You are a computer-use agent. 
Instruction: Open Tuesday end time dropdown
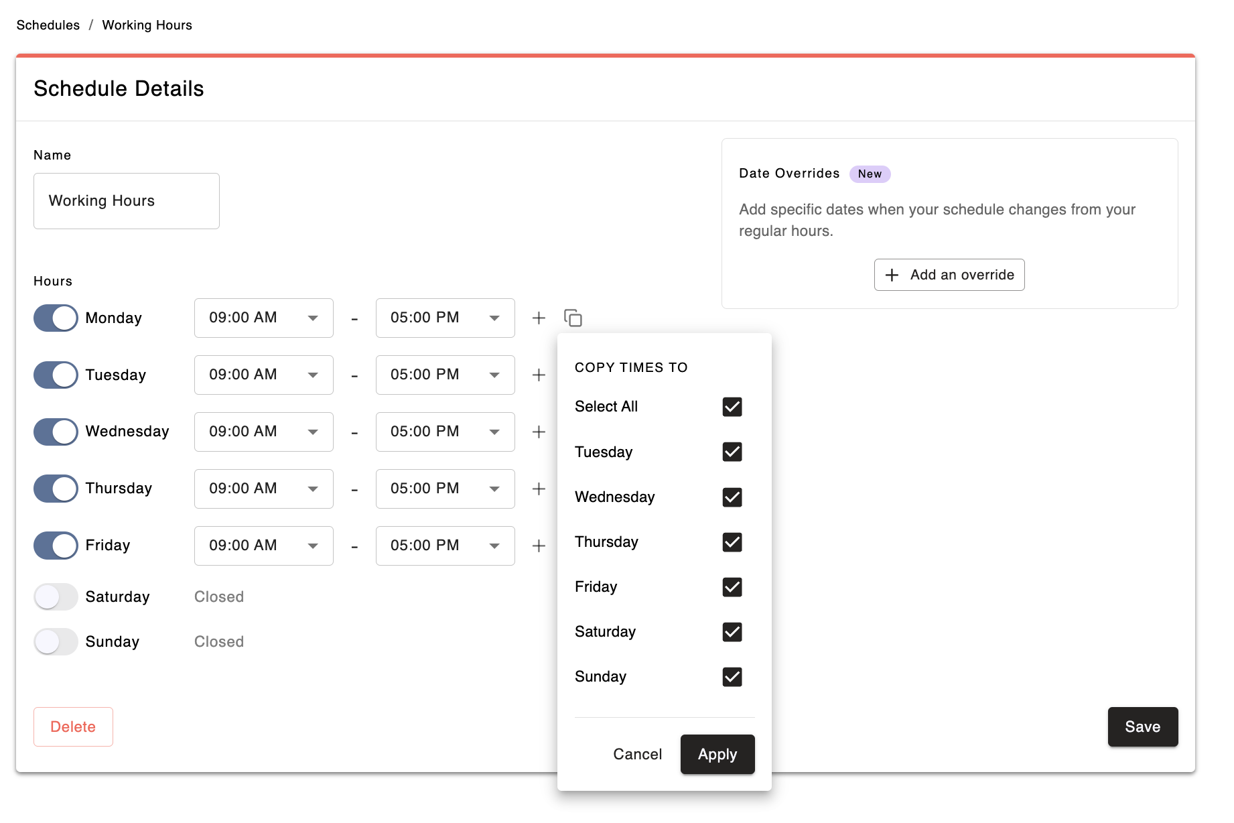(x=445, y=375)
